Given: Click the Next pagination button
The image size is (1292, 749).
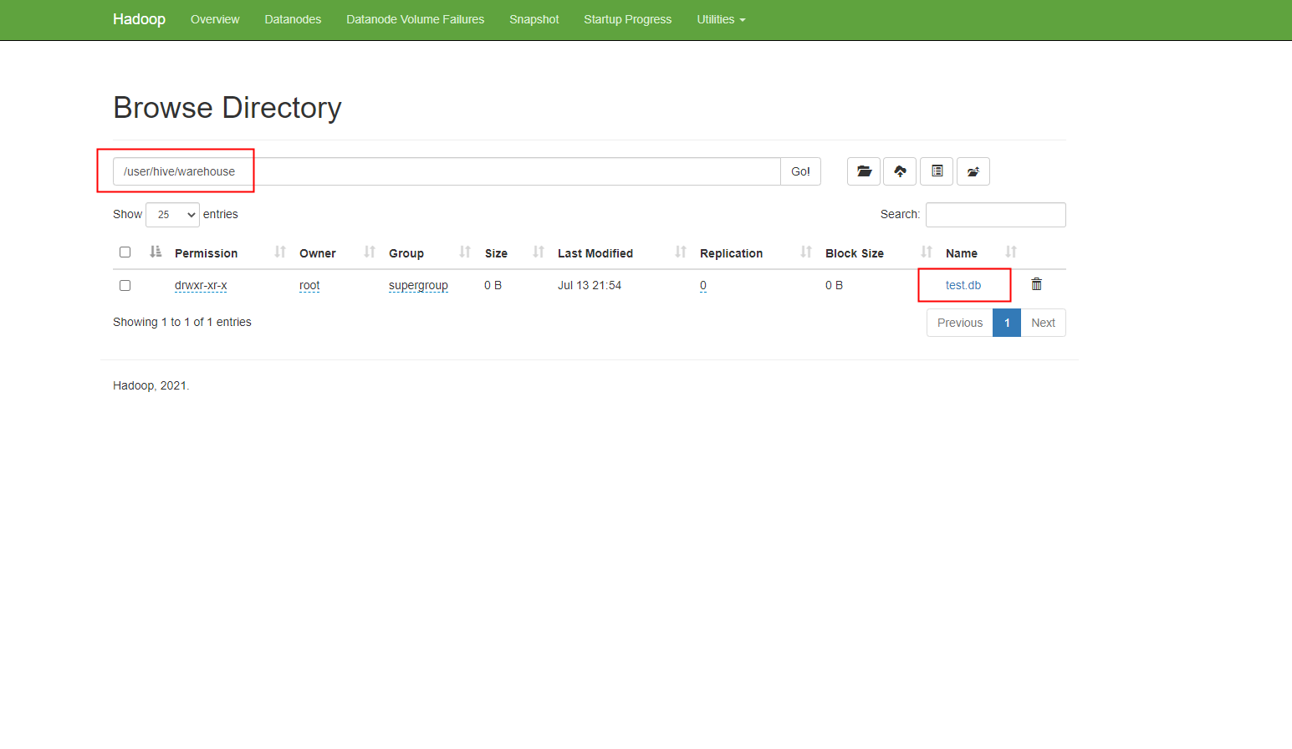Looking at the screenshot, I should [x=1043, y=323].
